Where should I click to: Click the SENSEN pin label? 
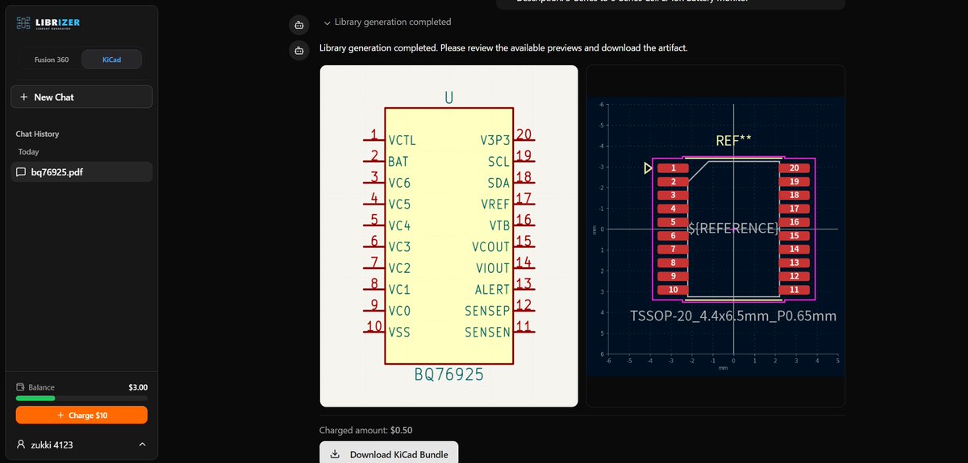click(x=487, y=332)
